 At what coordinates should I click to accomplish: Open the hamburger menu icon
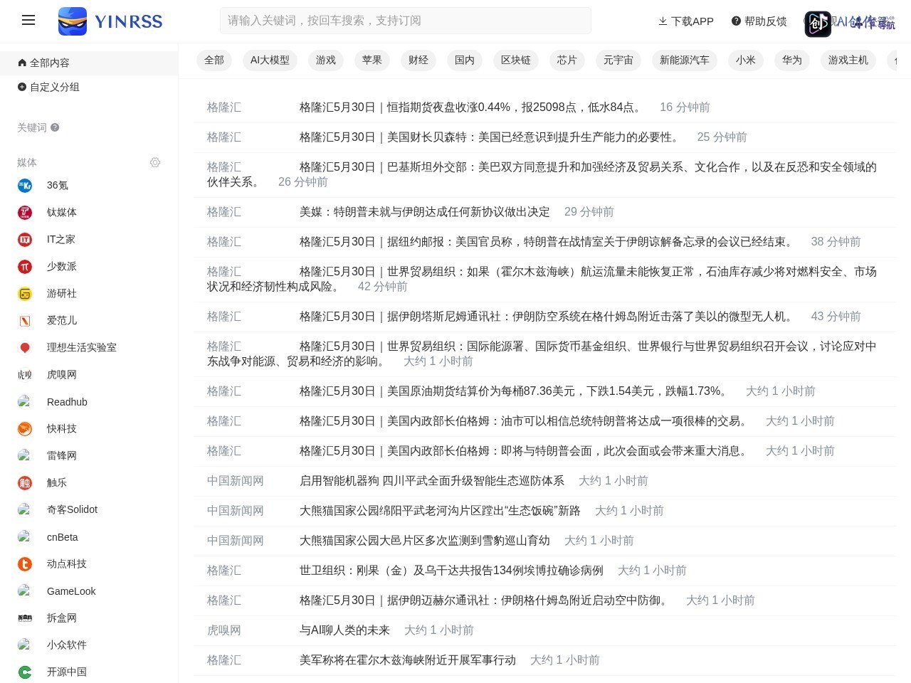pos(28,21)
